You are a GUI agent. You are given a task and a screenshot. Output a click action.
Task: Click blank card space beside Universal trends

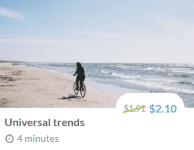tap(136, 130)
